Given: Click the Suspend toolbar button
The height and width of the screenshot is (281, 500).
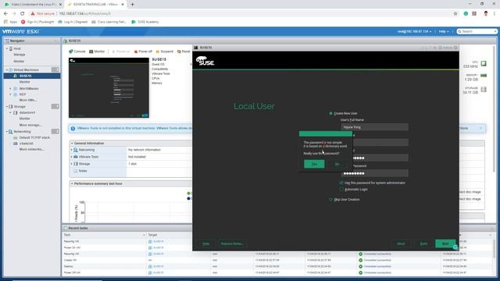Looking at the screenshot, I should 164,52.
